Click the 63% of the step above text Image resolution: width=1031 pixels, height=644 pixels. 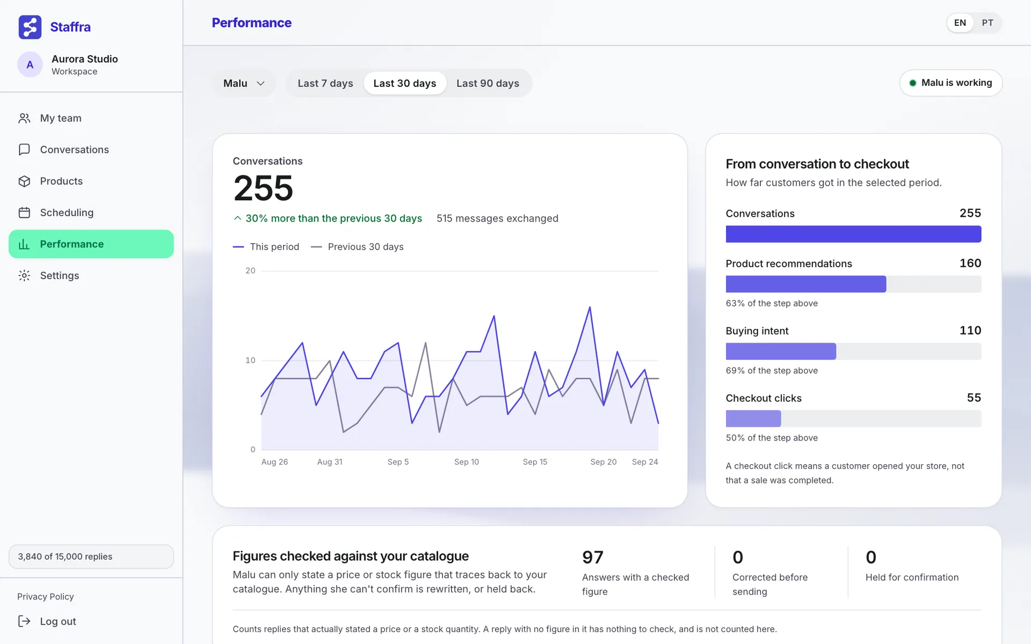772,303
